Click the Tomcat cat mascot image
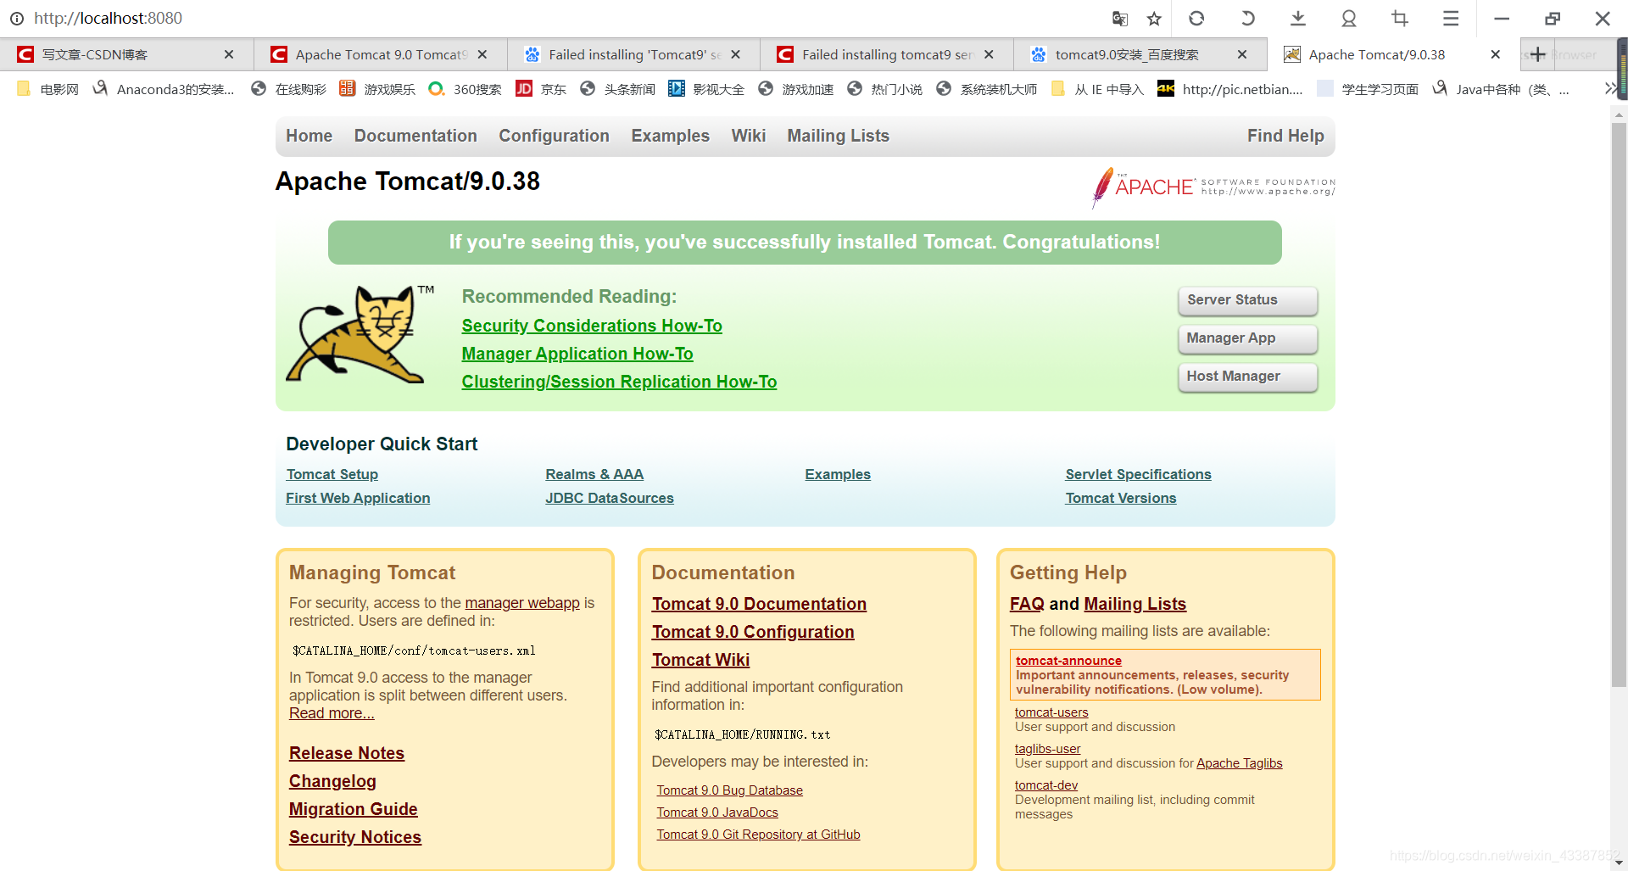Viewport: 1628px width, 871px height. pos(360,335)
